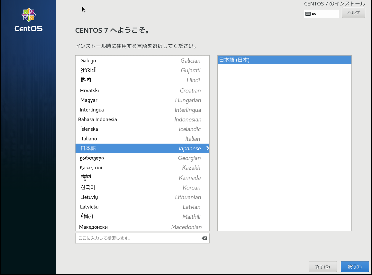The image size is (372, 275).
Task: Select Қазақ тілі (Kazakh) language
Action: pos(142,168)
